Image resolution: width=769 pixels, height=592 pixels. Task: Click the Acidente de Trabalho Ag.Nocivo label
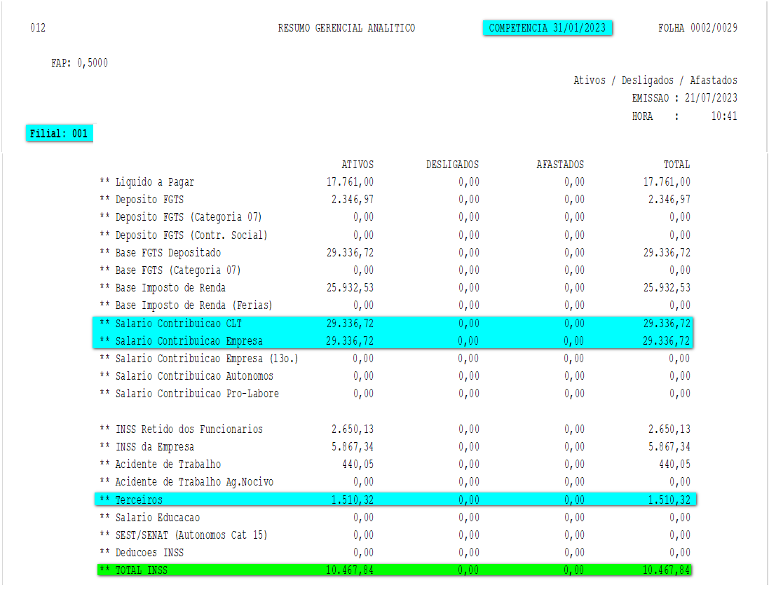[x=186, y=482]
